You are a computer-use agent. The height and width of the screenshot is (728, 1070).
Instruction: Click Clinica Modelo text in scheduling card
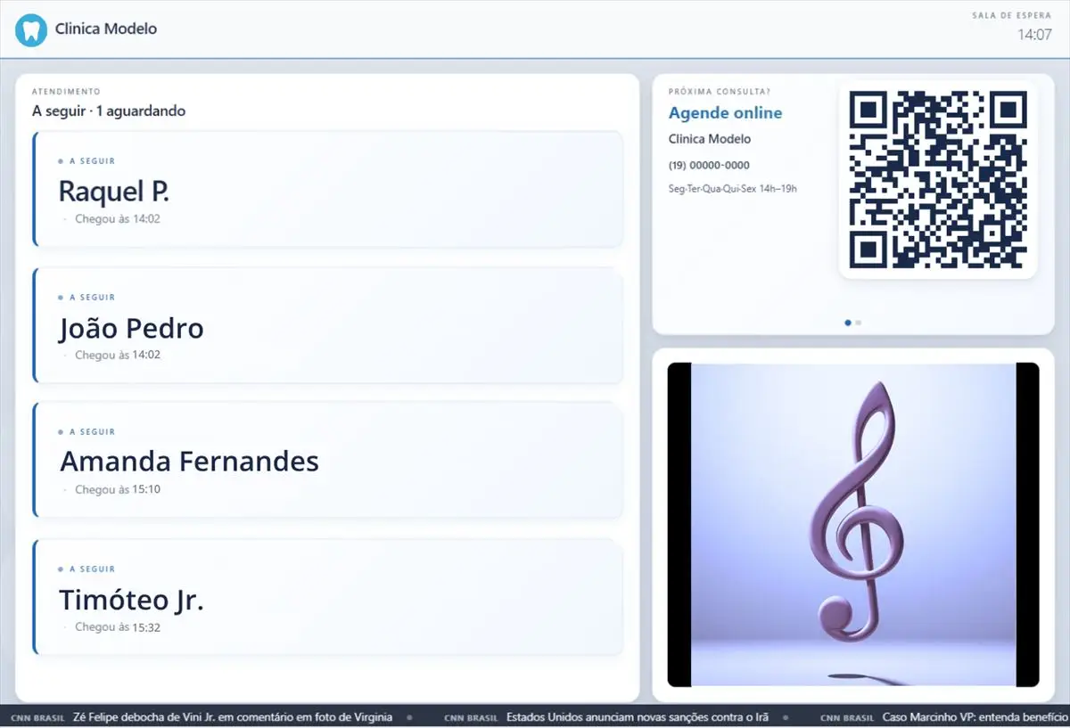pos(710,139)
